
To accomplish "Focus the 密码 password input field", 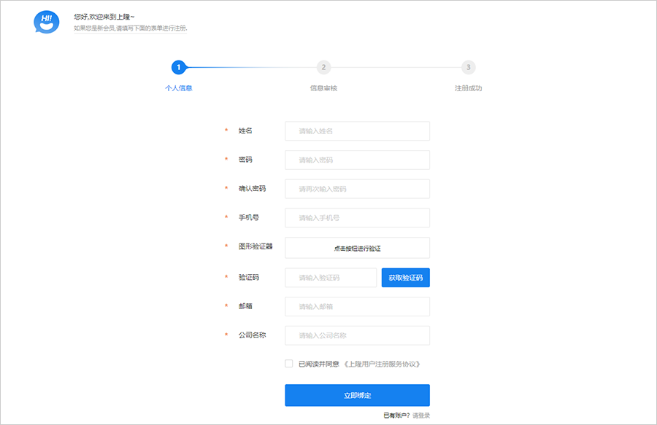I will 357,160.
